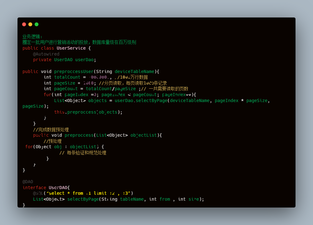This screenshot has height=225, width=313.
Task: Click the '万行数据' comment text
Action: coord(139,77)
